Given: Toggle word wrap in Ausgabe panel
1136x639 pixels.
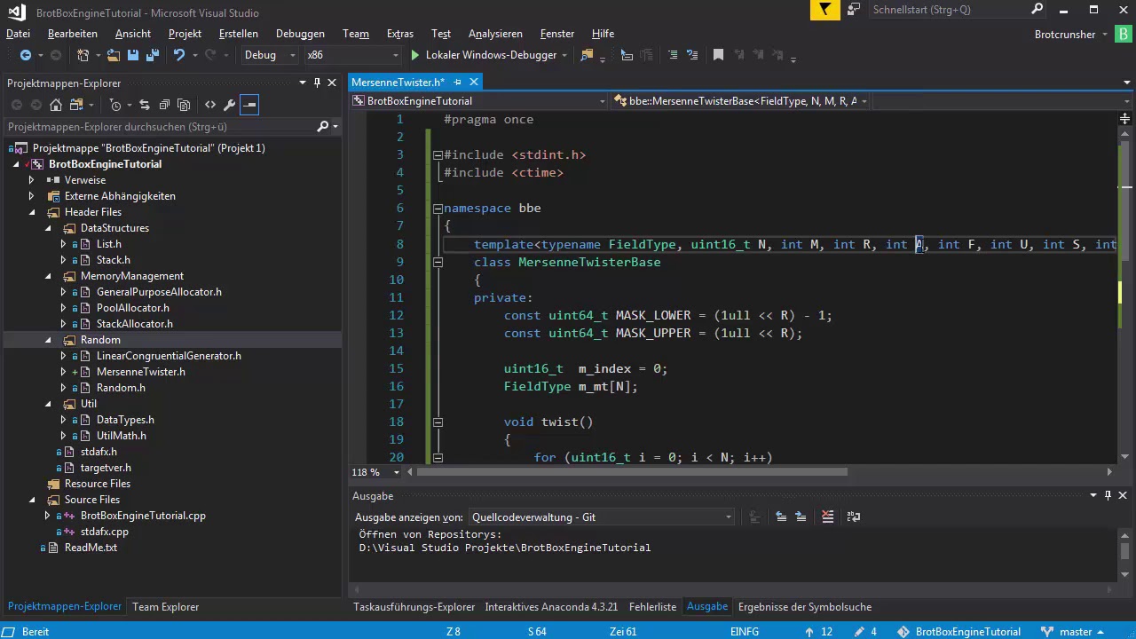Looking at the screenshot, I should click(x=854, y=517).
